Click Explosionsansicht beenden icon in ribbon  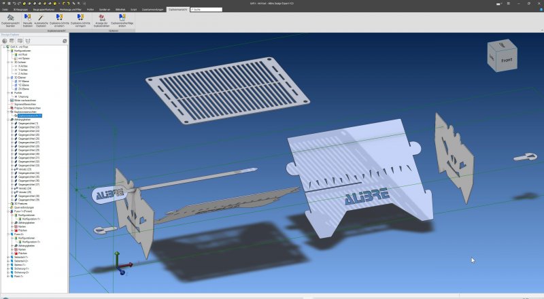pyautogui.click(x=10, y=18)
